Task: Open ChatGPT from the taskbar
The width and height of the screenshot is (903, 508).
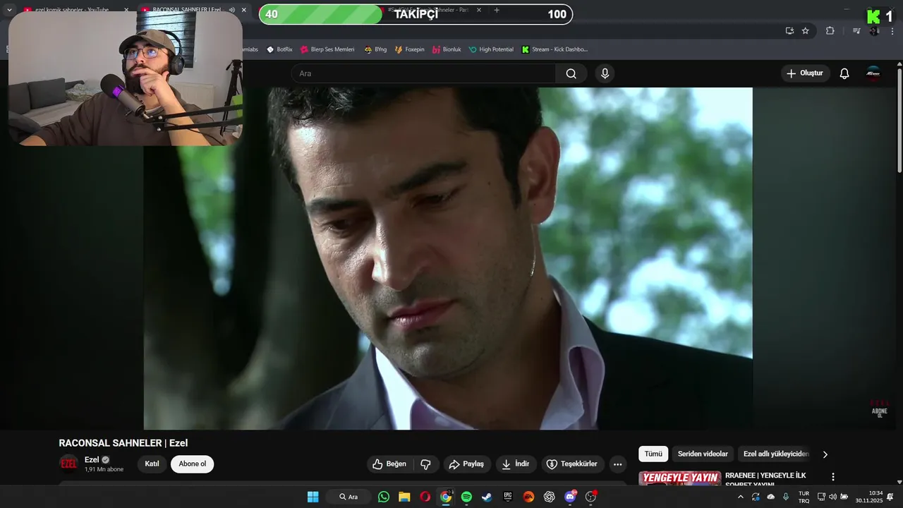Action: (550, 497)
